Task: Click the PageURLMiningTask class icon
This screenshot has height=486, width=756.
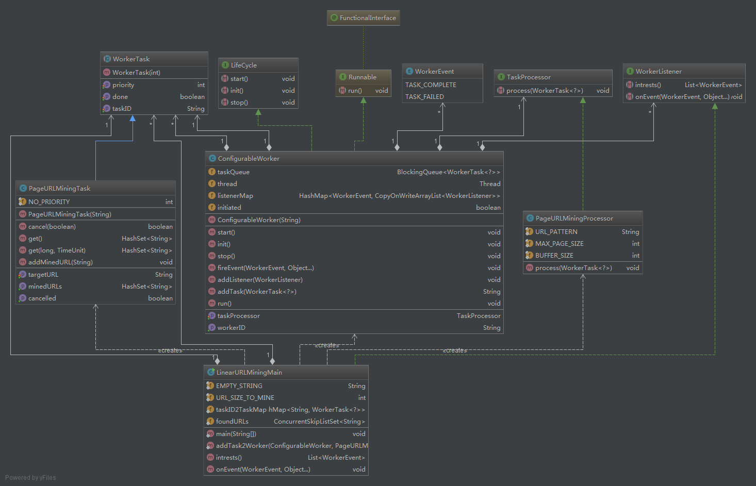Action: point(23,188)
